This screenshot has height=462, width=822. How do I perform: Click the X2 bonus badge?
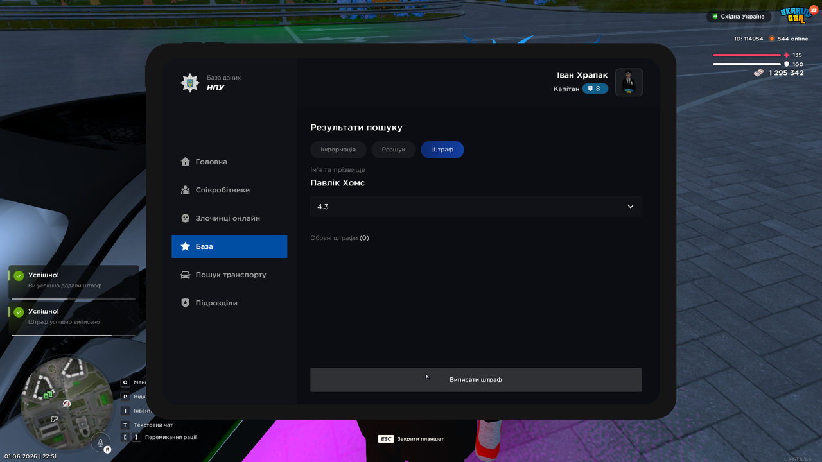click(x=814, y=10)
